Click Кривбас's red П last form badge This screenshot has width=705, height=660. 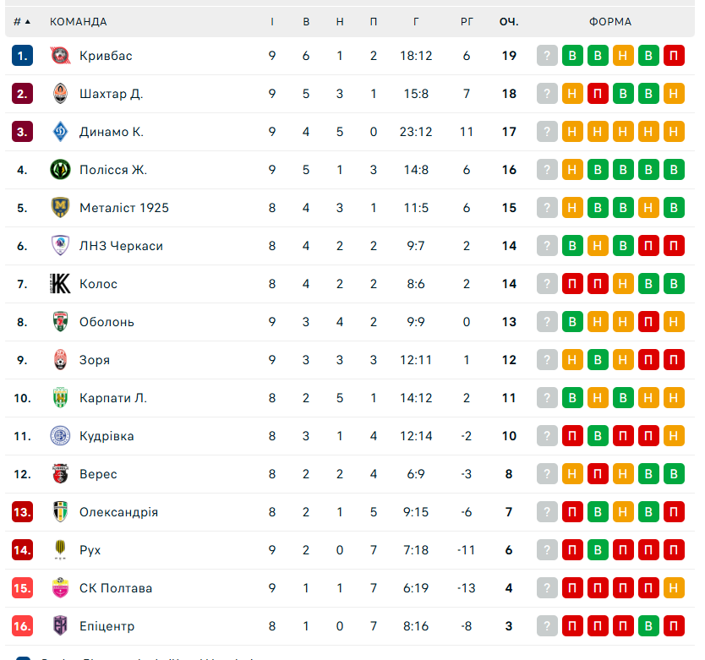pos(674,56)
